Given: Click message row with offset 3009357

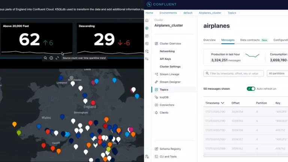Looking at the screenshot, I should coord(246,139).
